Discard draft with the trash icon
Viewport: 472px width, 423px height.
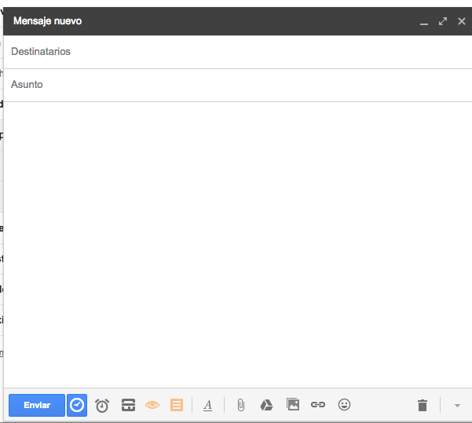coord(423,405)
